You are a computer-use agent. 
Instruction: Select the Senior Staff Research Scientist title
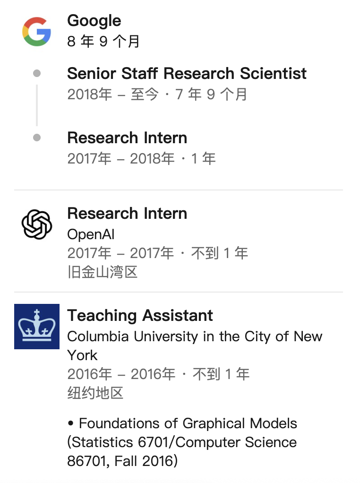187,74
